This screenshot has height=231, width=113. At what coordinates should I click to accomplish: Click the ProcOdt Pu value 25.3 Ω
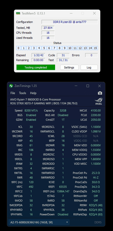tap(96, 173)
